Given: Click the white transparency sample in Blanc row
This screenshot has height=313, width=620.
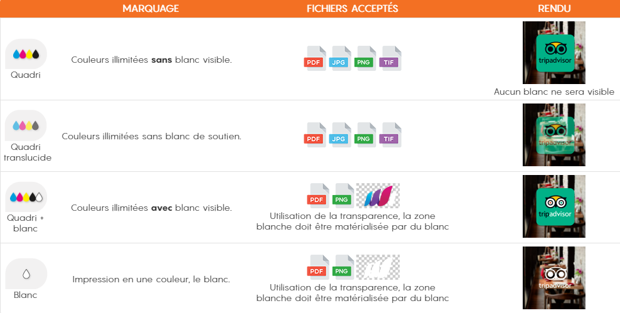Looking at the screenshot, I should [378, 267].
